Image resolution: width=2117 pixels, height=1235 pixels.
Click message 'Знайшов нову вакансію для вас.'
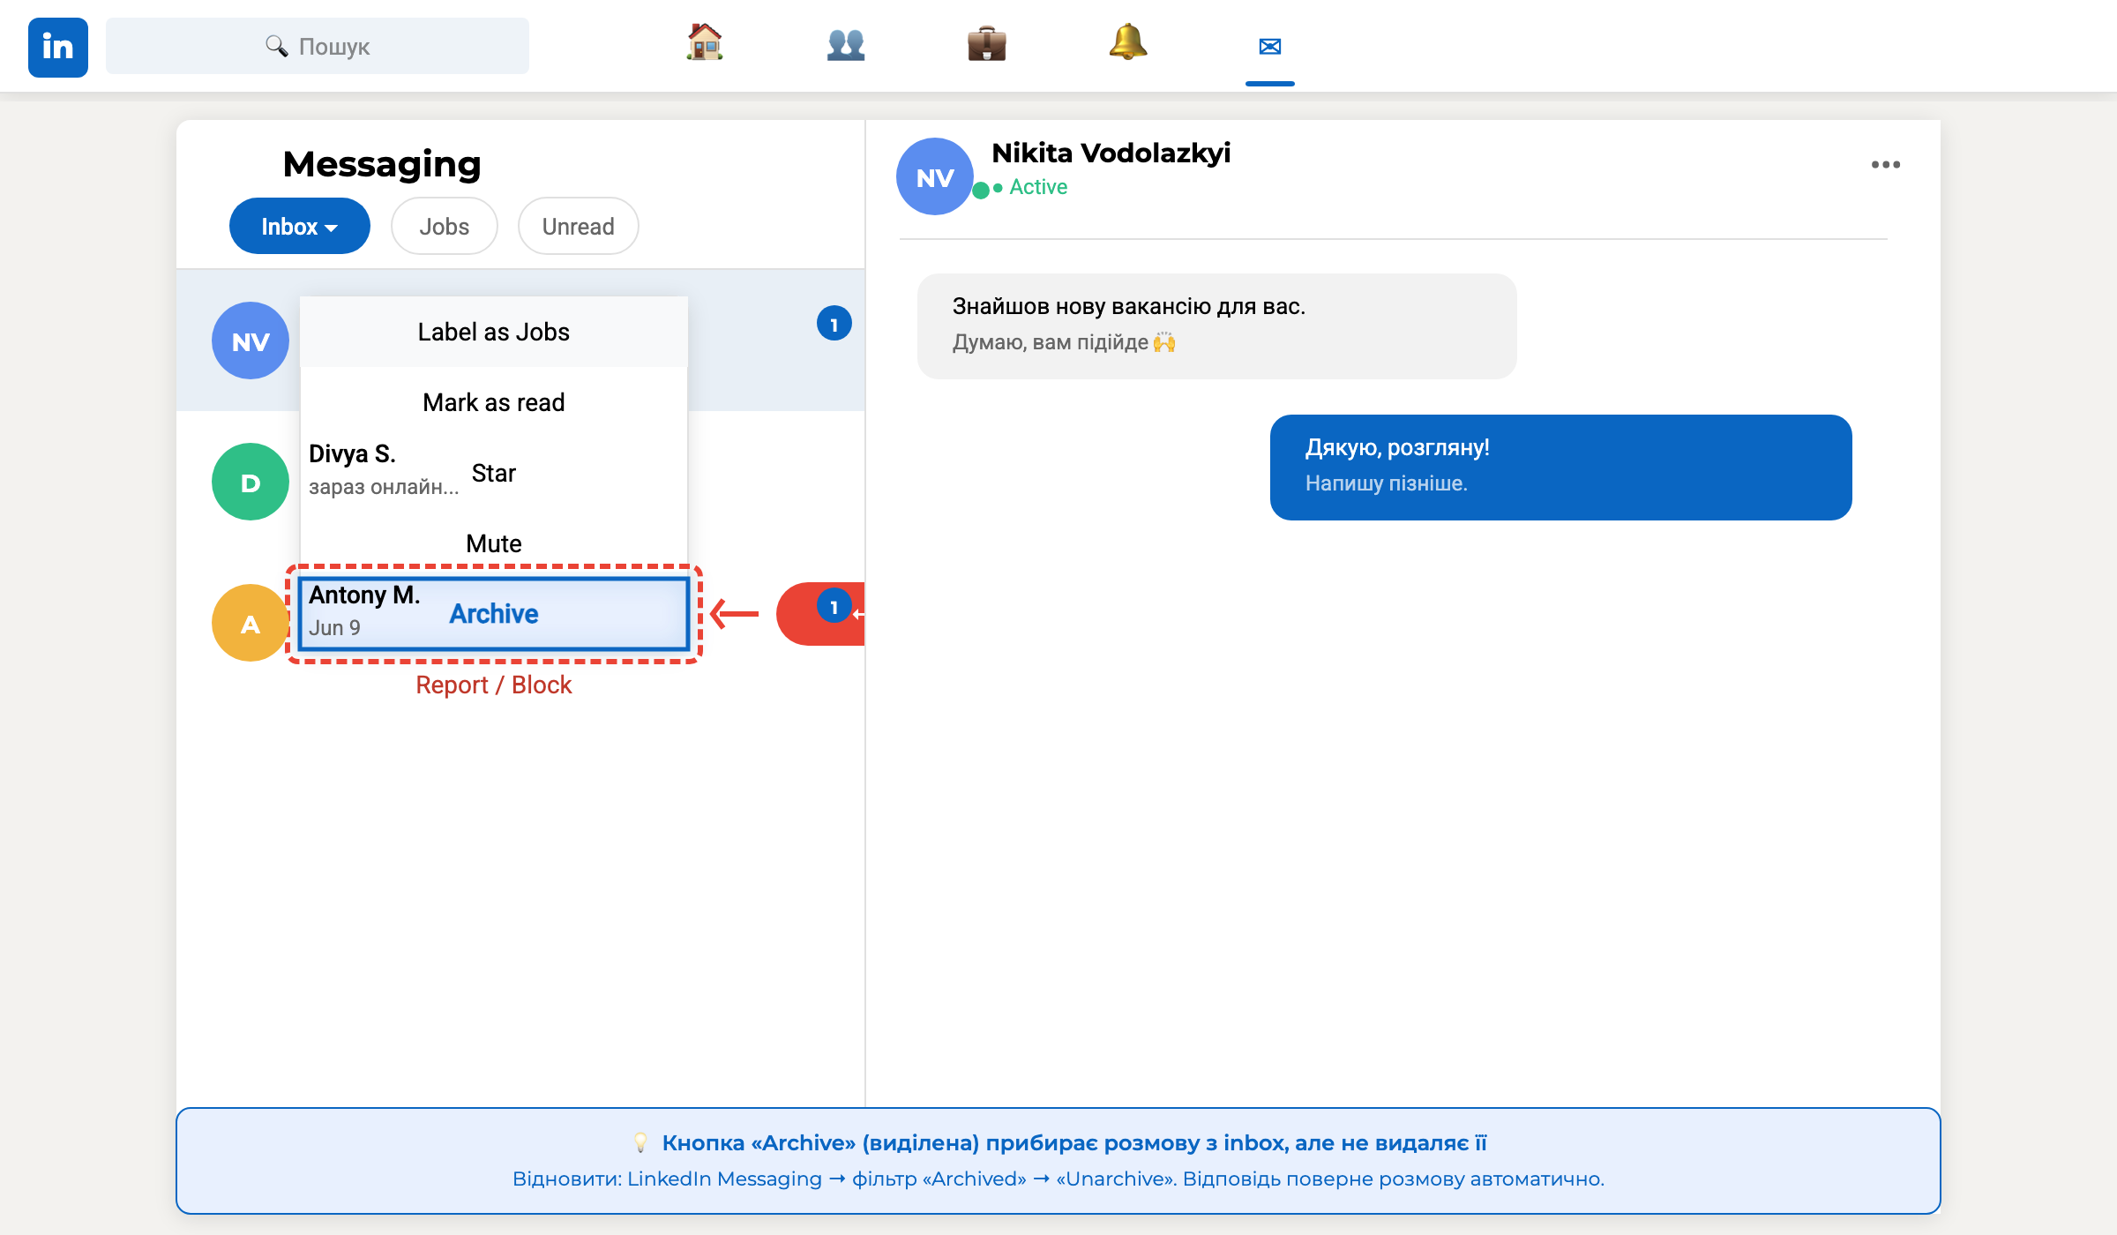(x=1217, y=326)
